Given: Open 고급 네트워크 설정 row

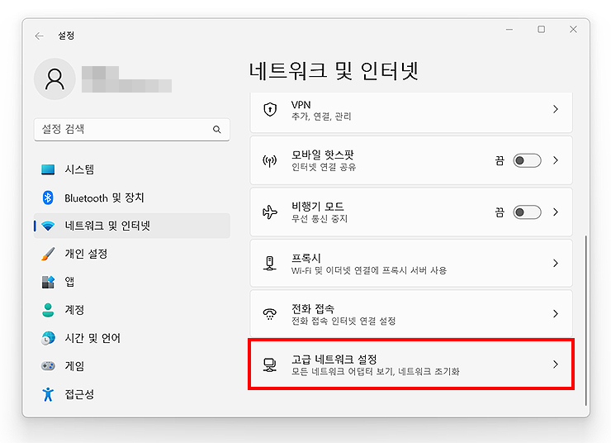Looking at the screenshot, I should [x=411, y=364].
